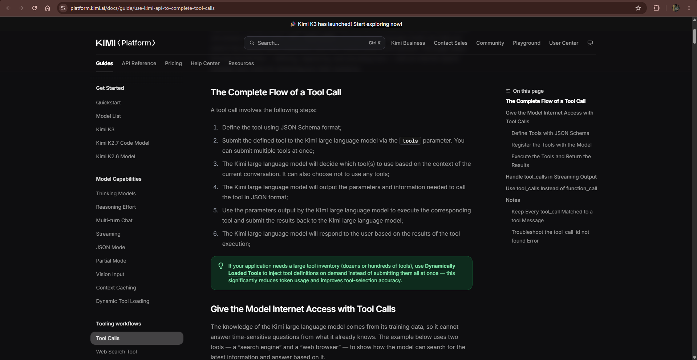Open Reasoning Effort in sidebar

click(116, 207)
